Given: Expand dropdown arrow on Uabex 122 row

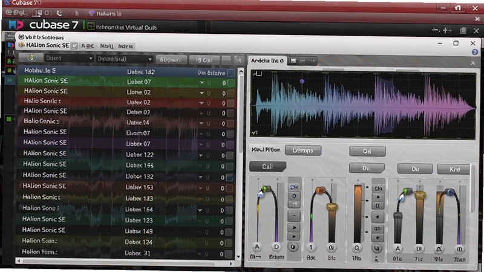Looking at the screenshot, I should click(x=201, y=155).
